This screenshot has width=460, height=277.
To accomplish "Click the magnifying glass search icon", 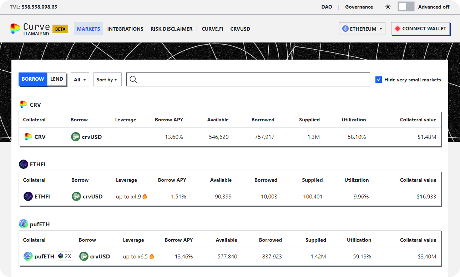I will coord(133,80).
